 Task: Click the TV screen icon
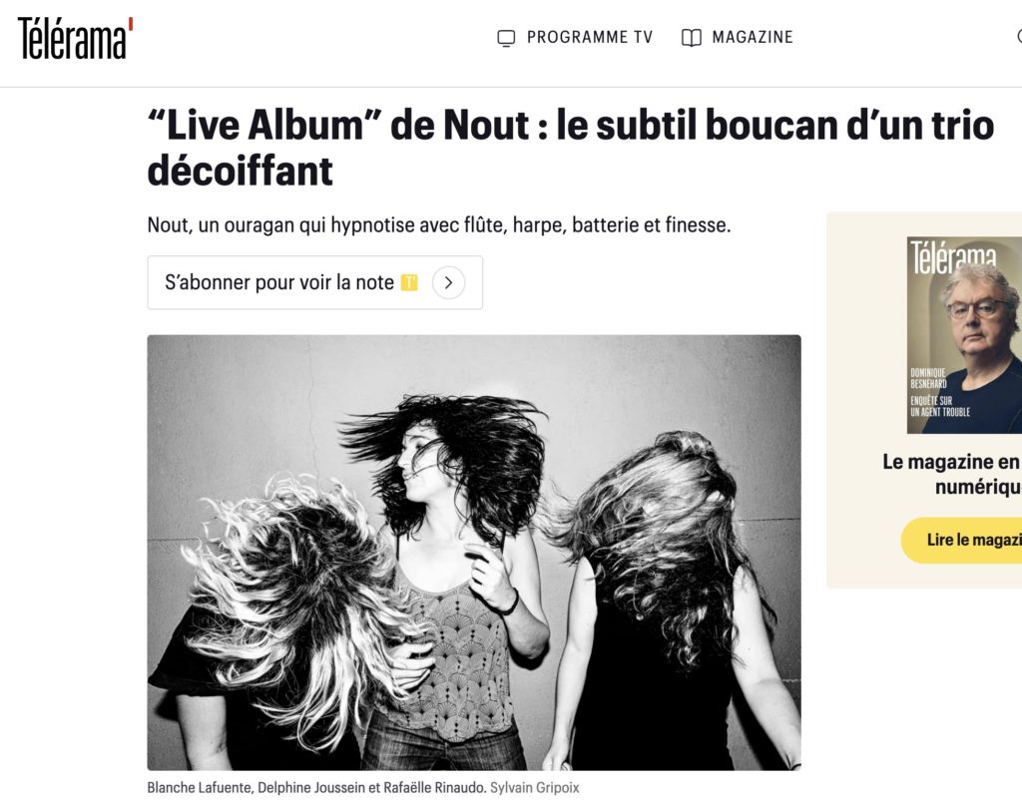pos(506,39)
